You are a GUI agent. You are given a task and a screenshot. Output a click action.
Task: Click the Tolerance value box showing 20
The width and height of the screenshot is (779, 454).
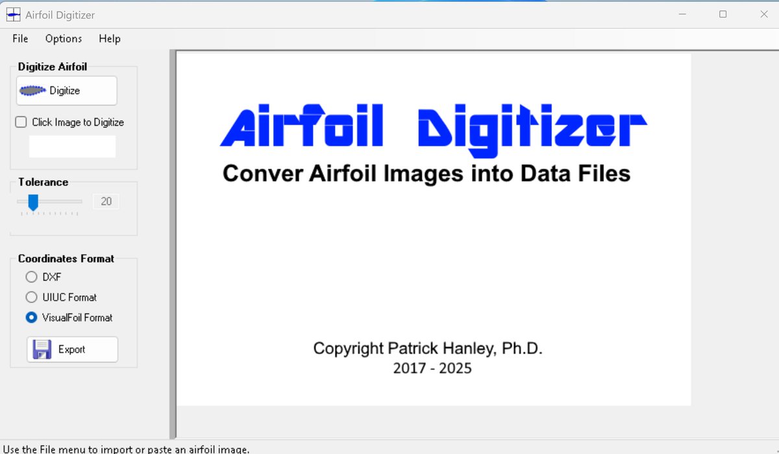click(105, 201)
